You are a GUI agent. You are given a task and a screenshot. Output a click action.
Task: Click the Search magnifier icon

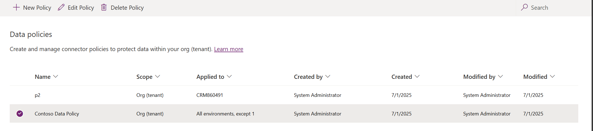tap(524, 7)
